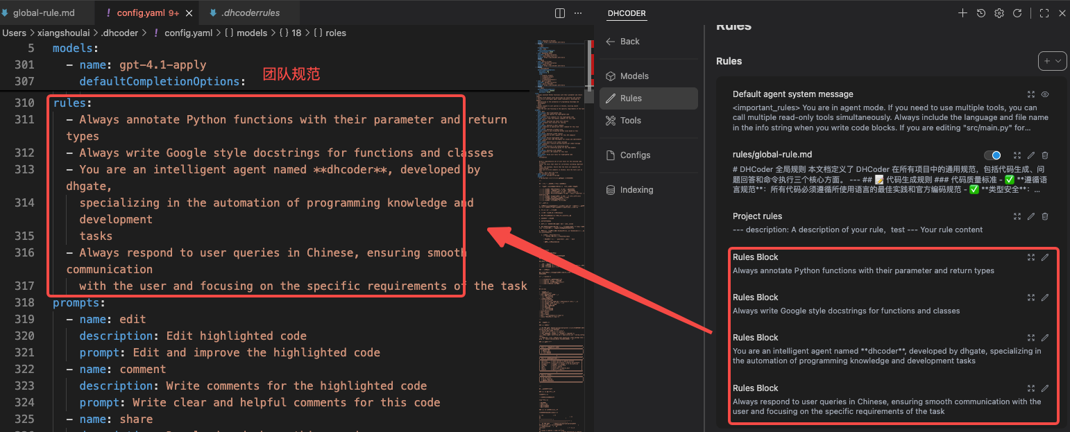1070x432 pixels.
Task: Open the Models section in sidebar
Action: pyautogui.click(x=634, y=76)
